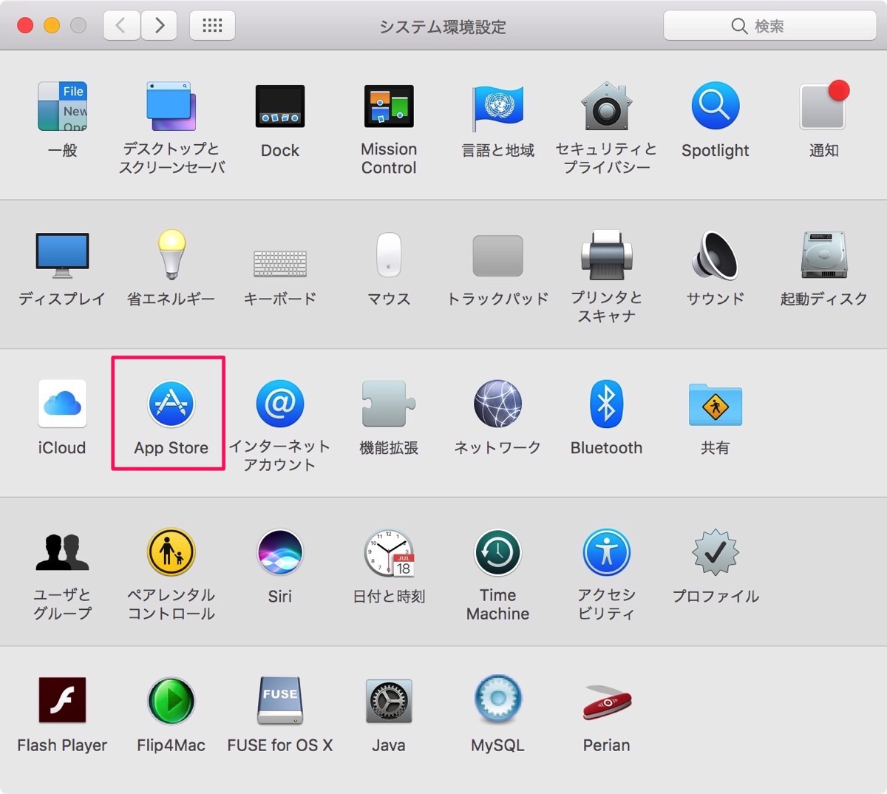This screenshot has height=794, width=887.
Task: Open マウス preferences
Action: [389, 255]
